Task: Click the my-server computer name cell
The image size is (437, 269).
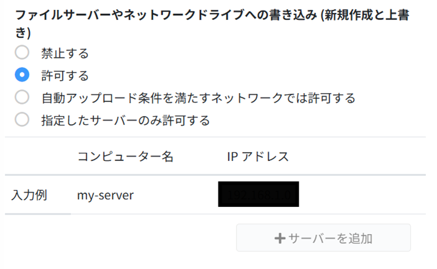Action: pos(105,195)
